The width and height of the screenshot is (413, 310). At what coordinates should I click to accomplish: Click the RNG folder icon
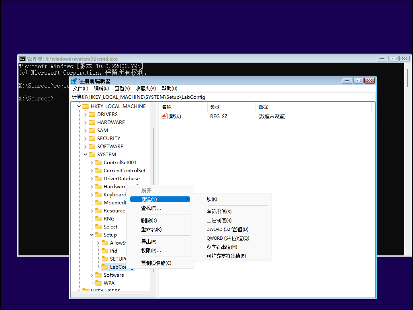point(98,219)
